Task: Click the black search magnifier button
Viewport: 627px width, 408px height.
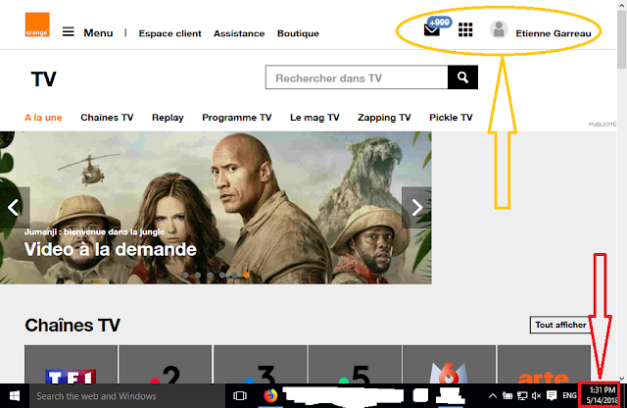Action: [462, 77]
